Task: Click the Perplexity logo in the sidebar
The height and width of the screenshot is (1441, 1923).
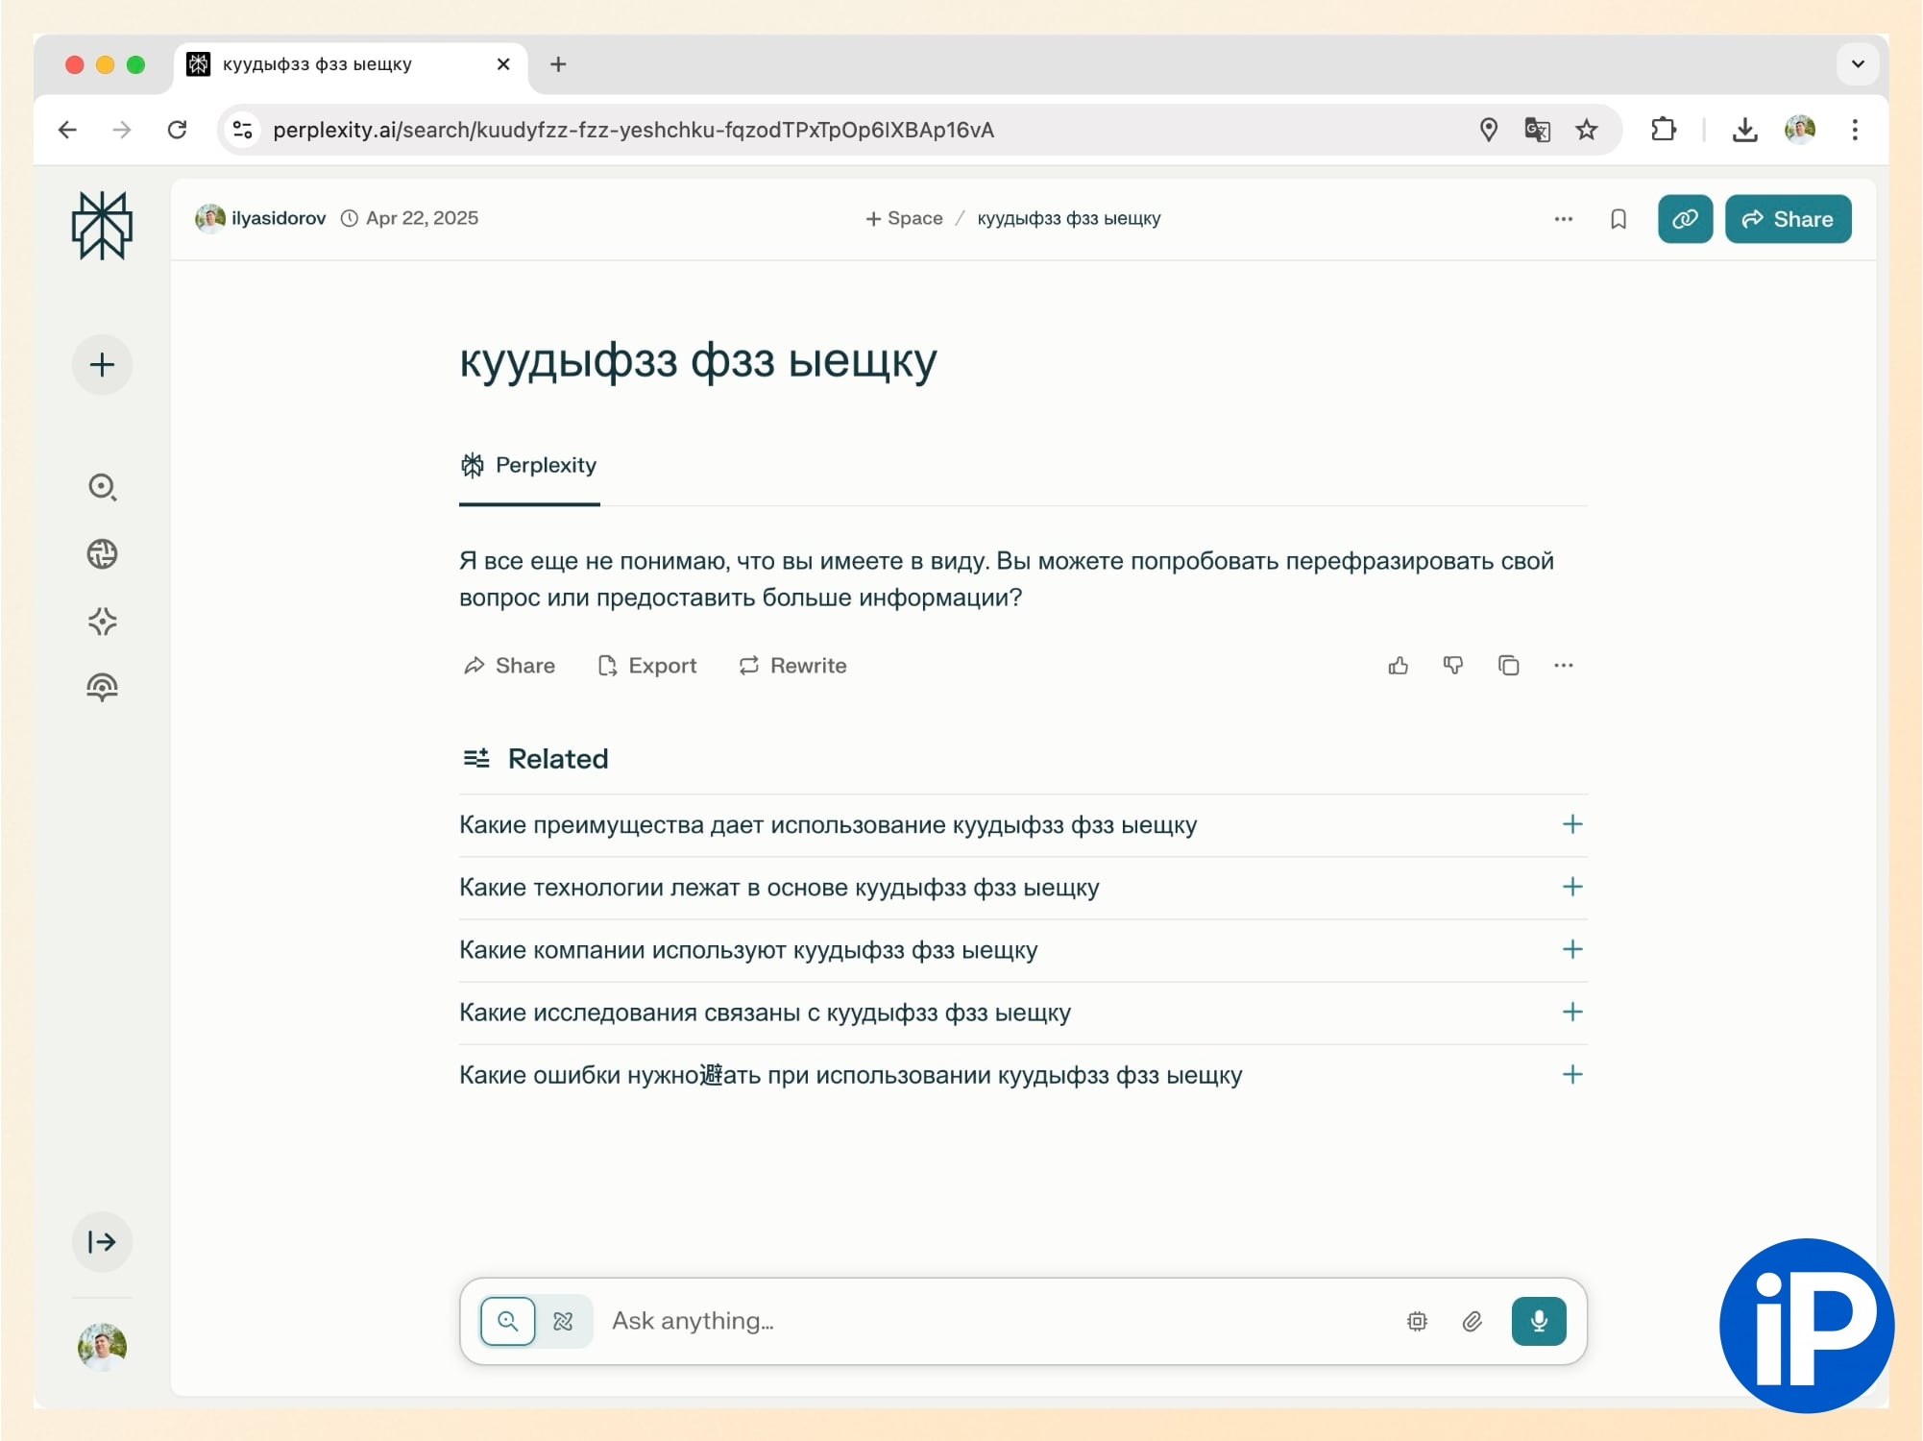Action: coord(102,225)
